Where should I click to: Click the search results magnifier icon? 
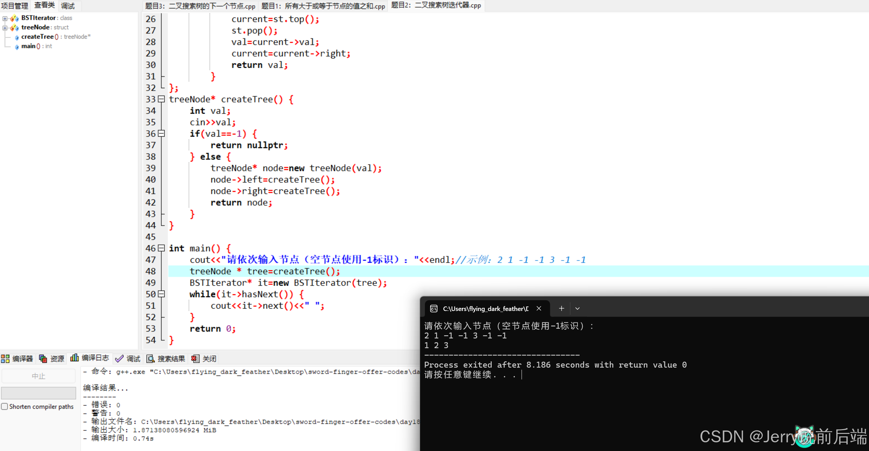(x=150, y=359)
